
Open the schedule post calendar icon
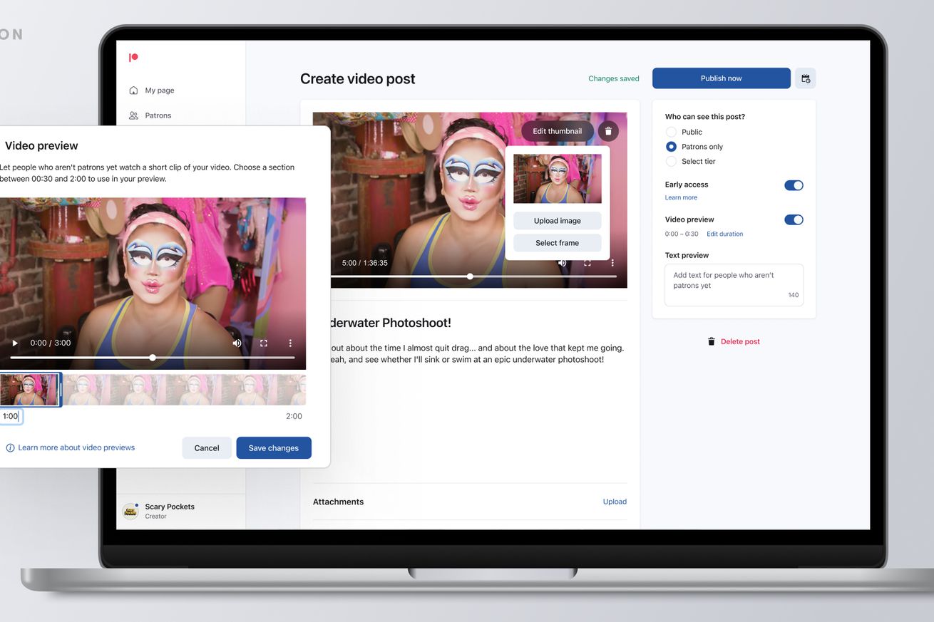click(805, 78)
